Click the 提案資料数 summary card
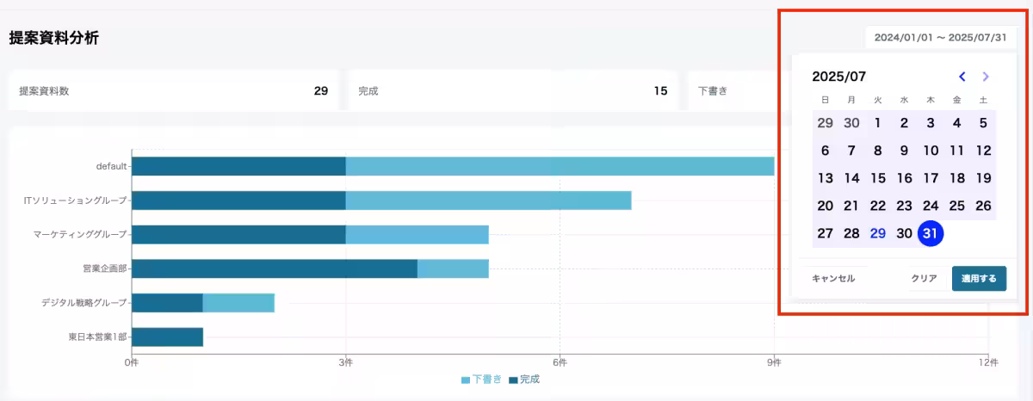 173,90
